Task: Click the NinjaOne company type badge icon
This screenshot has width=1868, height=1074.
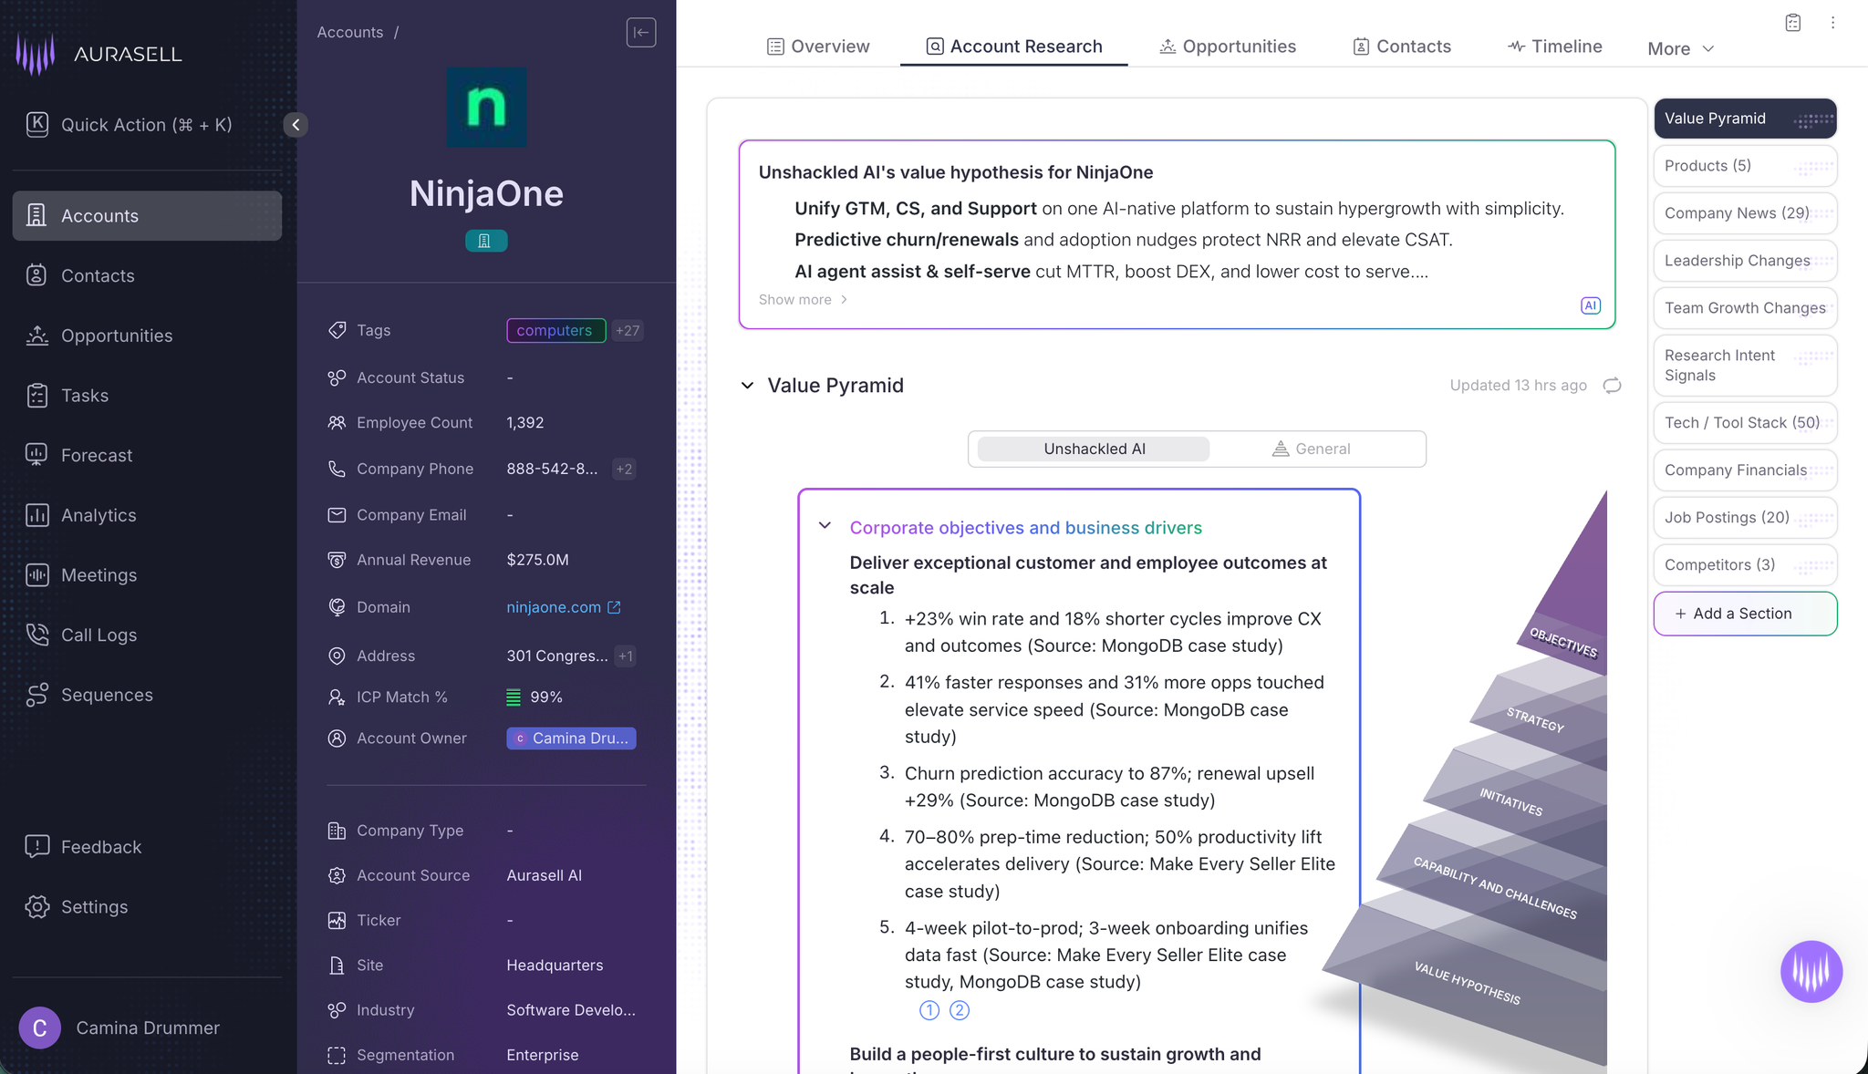Action: pyautogui.click(x=486, y=241)
